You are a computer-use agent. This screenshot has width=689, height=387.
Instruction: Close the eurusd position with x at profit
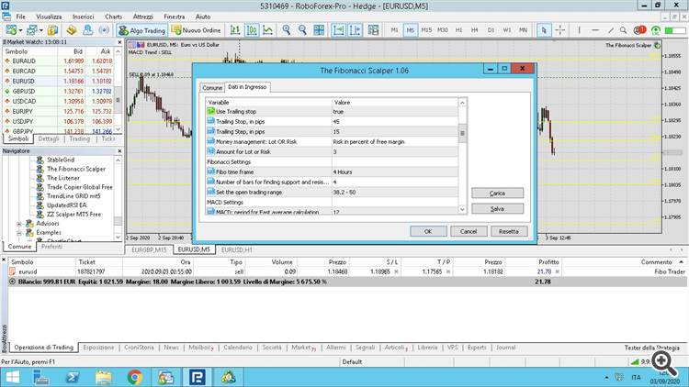(x=558, y=272)
